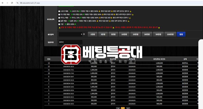Click the 입금자명 field containing 김지서
The width and height of the screenshot is (203, 109).
pos(70,42)
